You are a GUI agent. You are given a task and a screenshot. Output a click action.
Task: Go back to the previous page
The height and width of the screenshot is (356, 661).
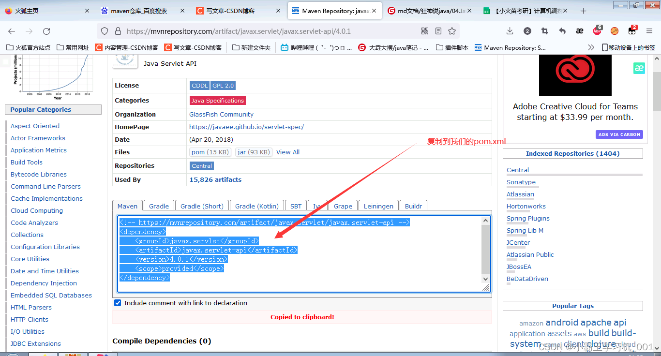point(12,31)
